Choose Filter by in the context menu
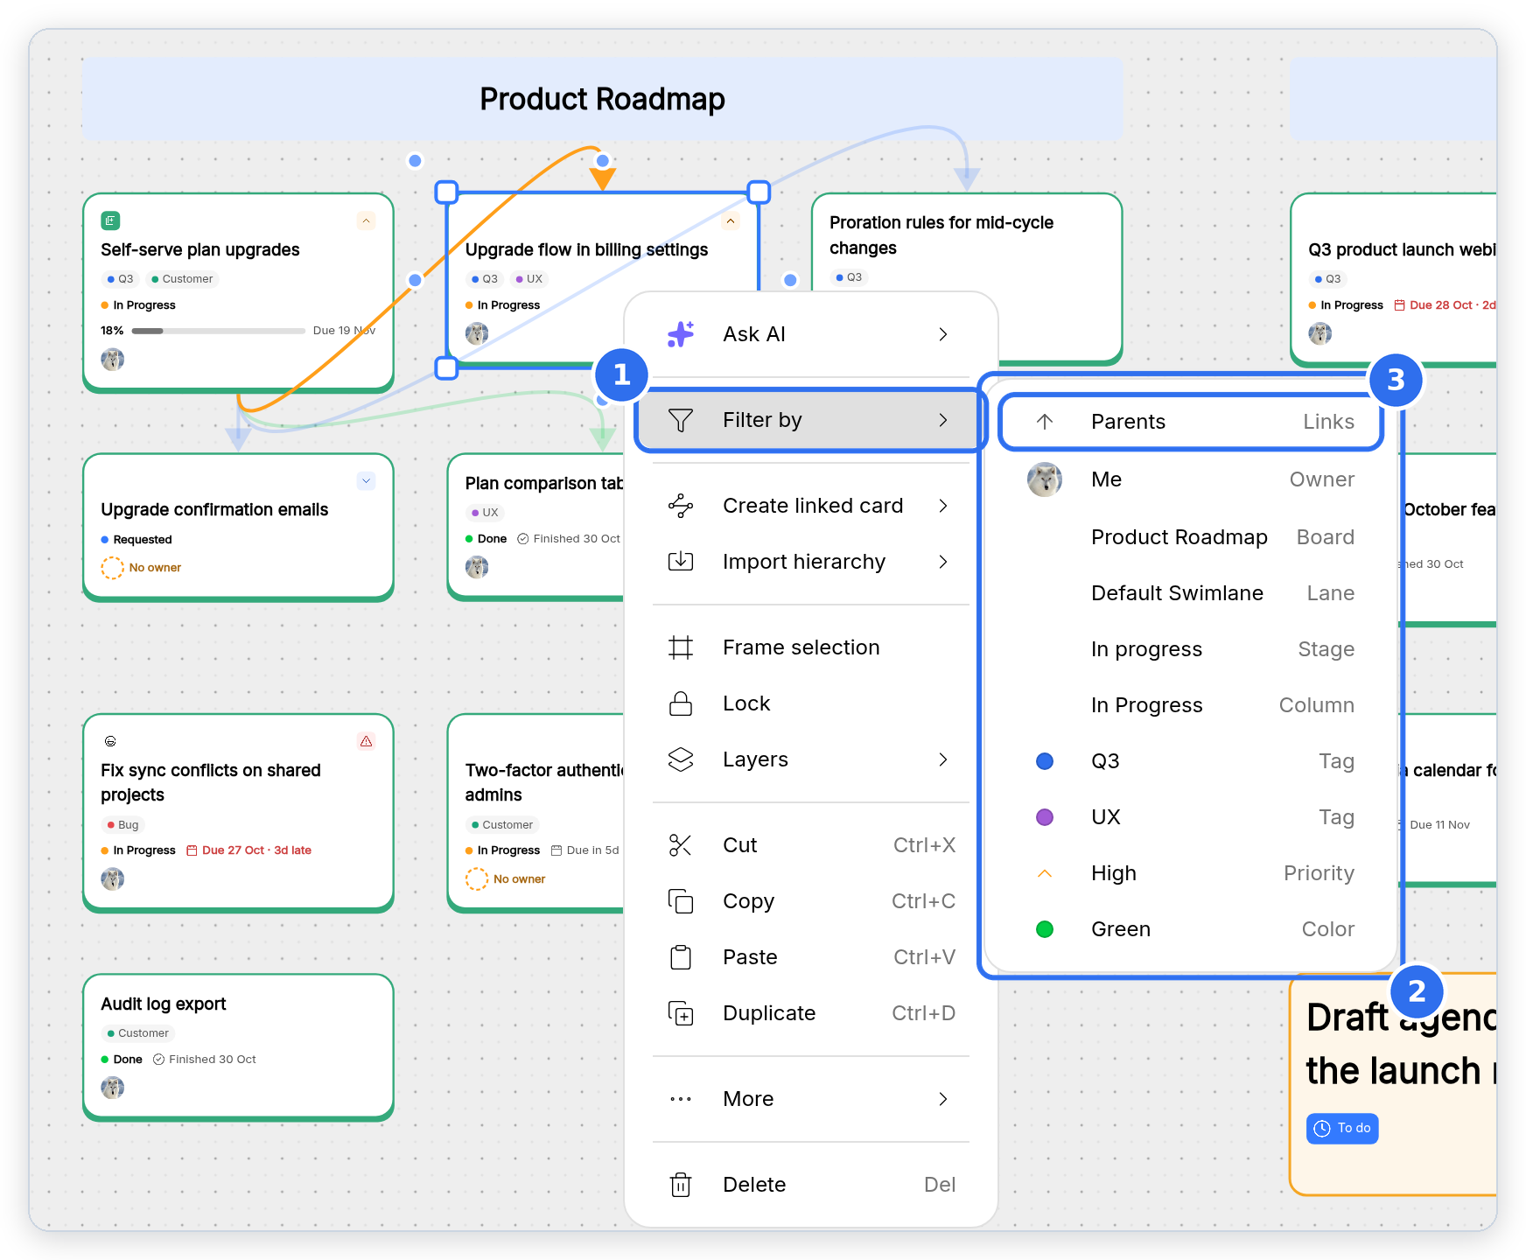This screenshot has height=1260, width=1526. [811, 420]
